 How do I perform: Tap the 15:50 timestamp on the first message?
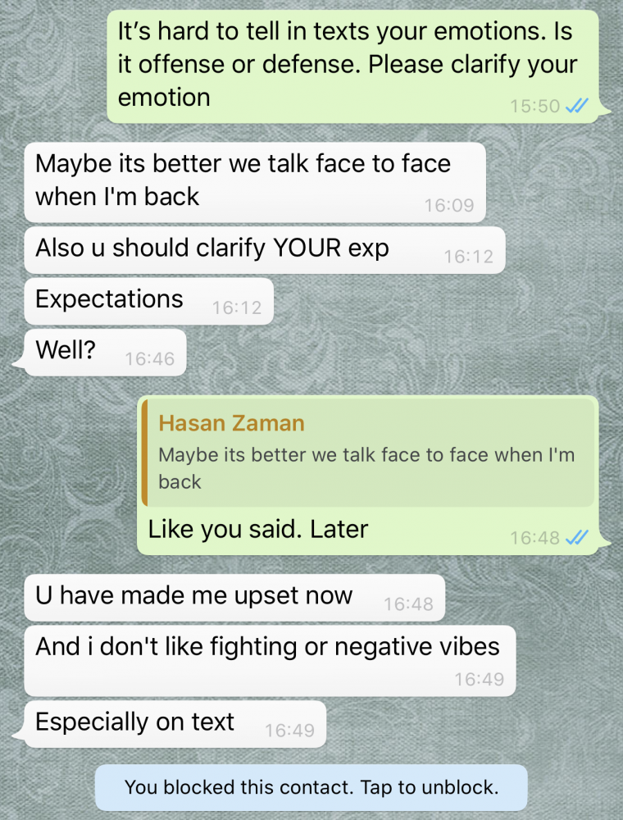tap(534, 106)
